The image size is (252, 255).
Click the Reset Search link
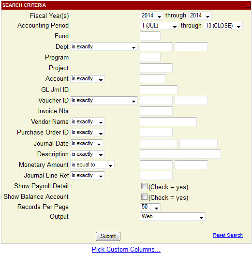tap(228, 235)
